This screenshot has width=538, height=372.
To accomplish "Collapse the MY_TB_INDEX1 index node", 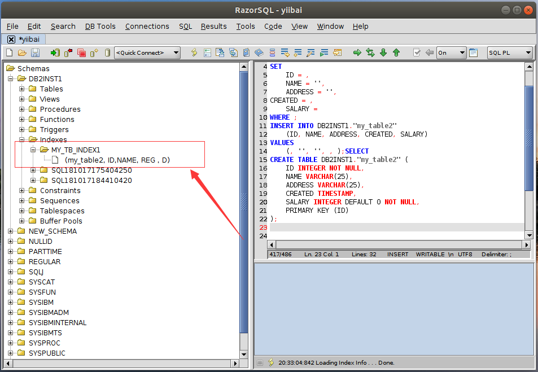I will (33, 150).
